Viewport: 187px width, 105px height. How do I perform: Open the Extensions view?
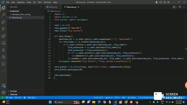[4, 36]
